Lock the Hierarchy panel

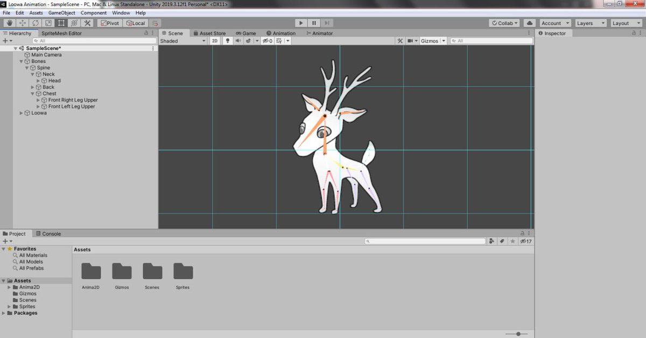[x=146, y=33]
